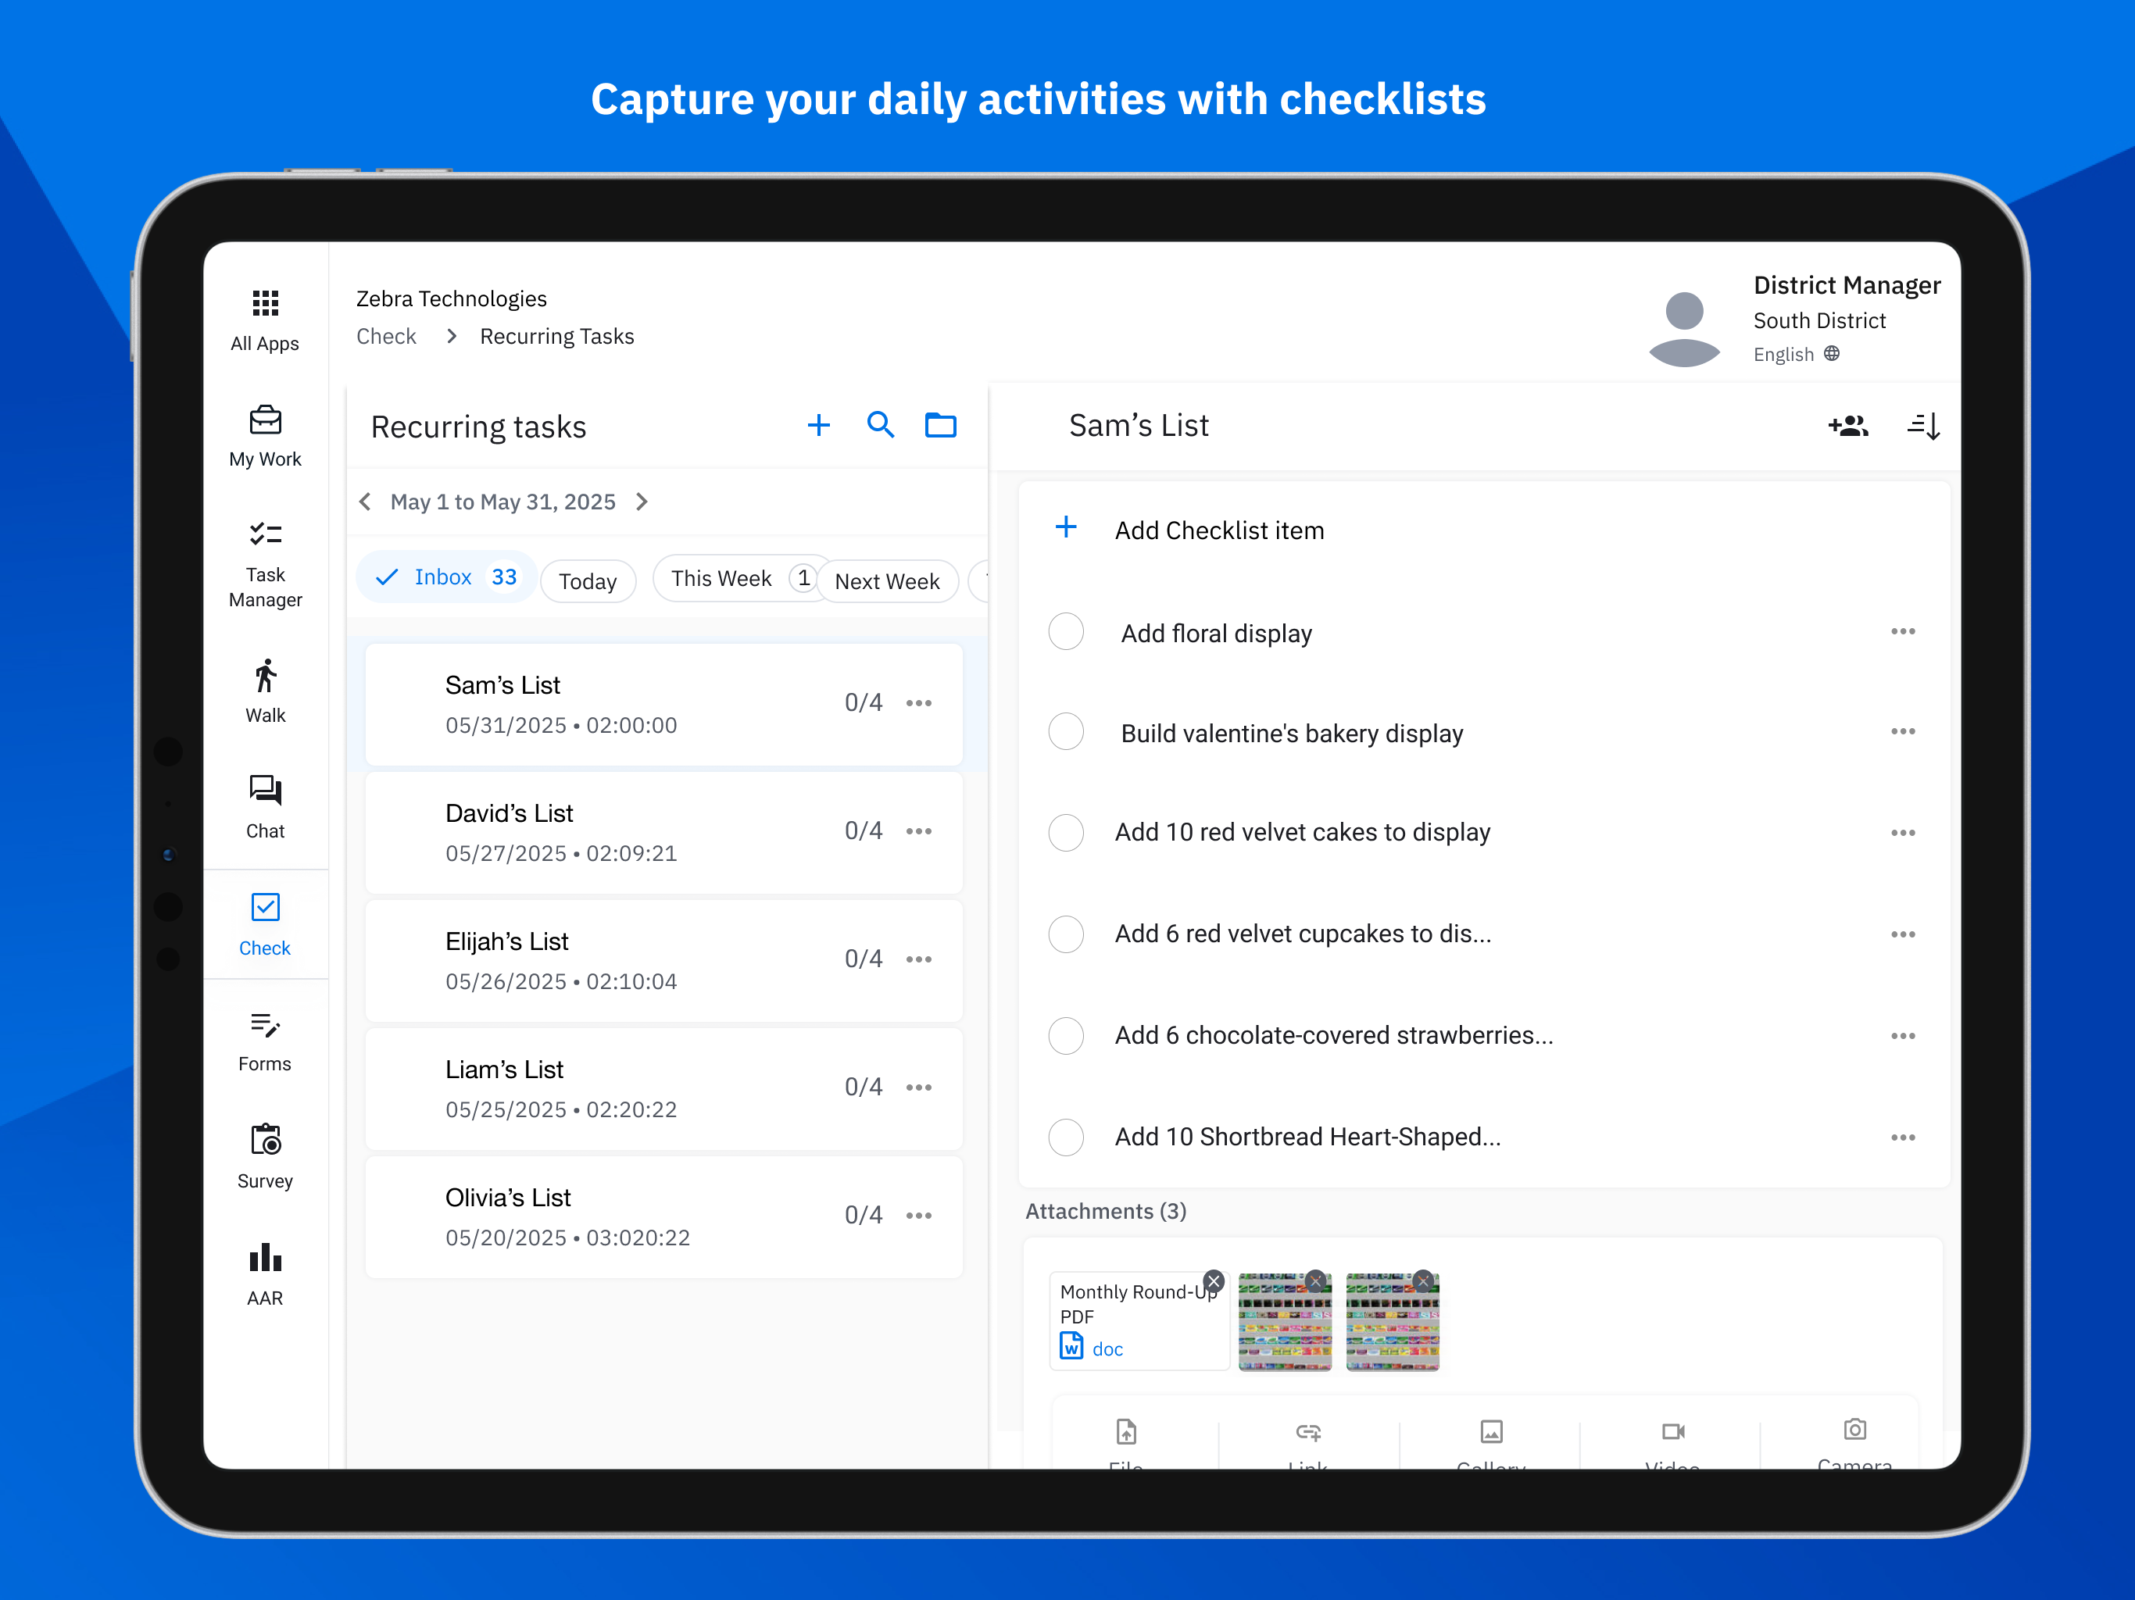Open AAR reports in sidebar
The width and height of the screenshot is (2135, 1600).
[264, 1275]
